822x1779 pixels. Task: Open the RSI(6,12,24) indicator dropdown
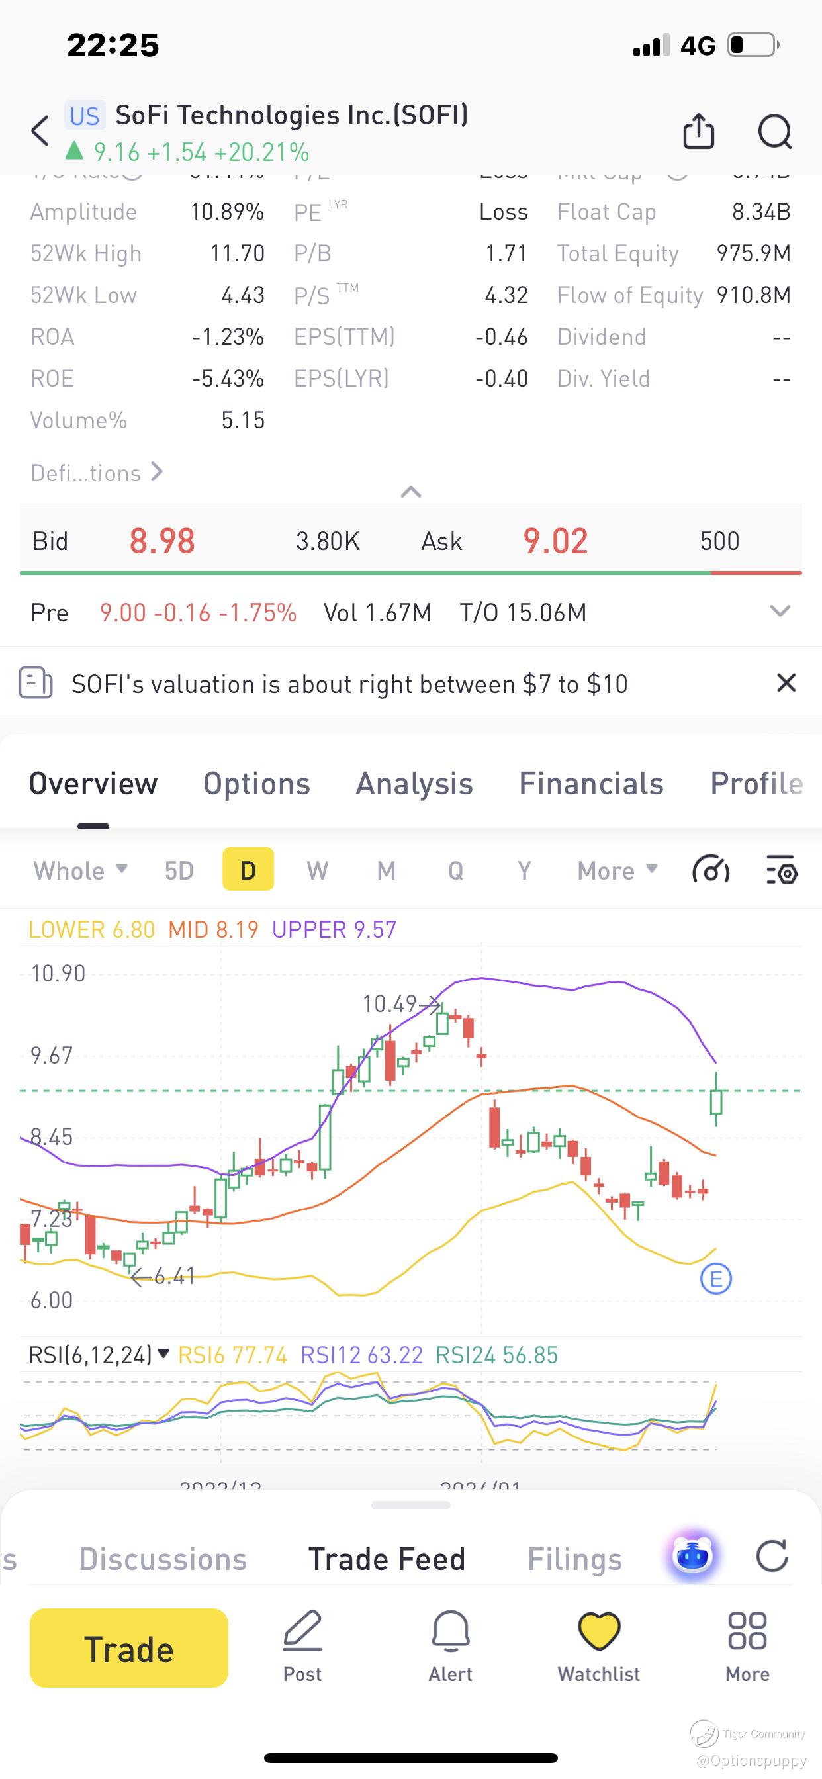(x=99, y=1355)
